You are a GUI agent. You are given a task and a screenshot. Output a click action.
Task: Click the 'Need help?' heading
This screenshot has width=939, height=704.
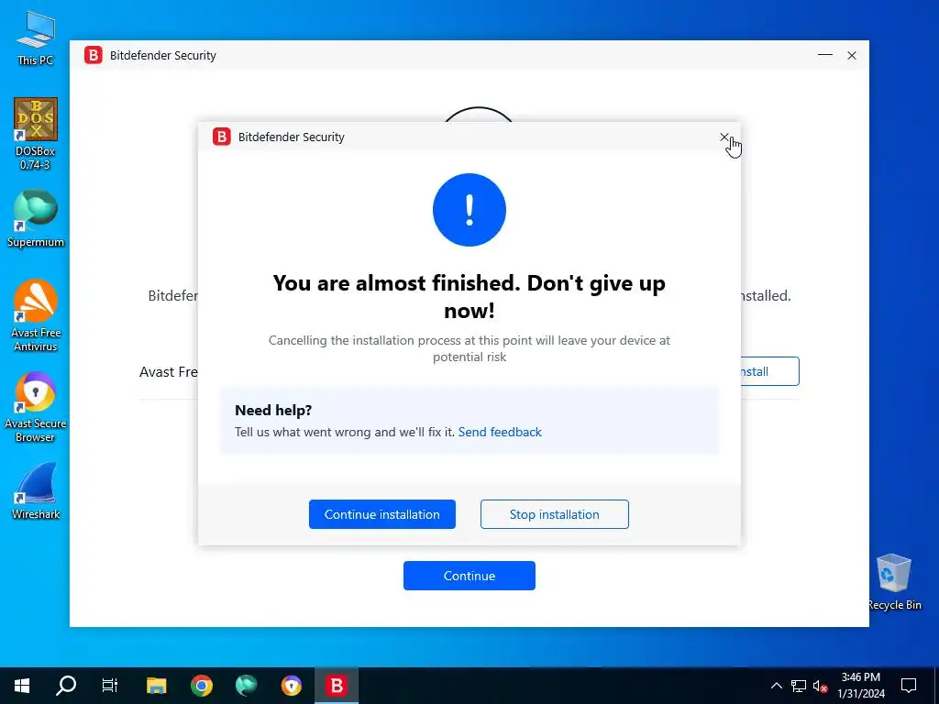click(273, 410)
